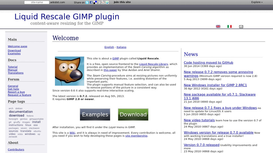Click the large Examples button

95,114
